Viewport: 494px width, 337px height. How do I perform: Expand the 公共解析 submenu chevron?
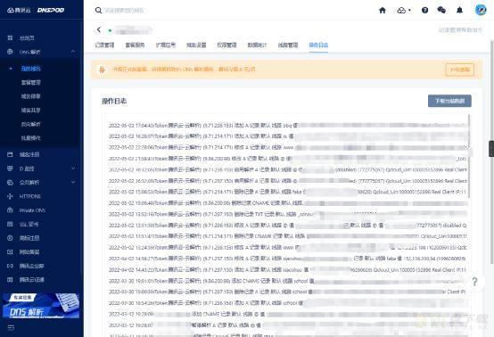click(x=73, y=182)
